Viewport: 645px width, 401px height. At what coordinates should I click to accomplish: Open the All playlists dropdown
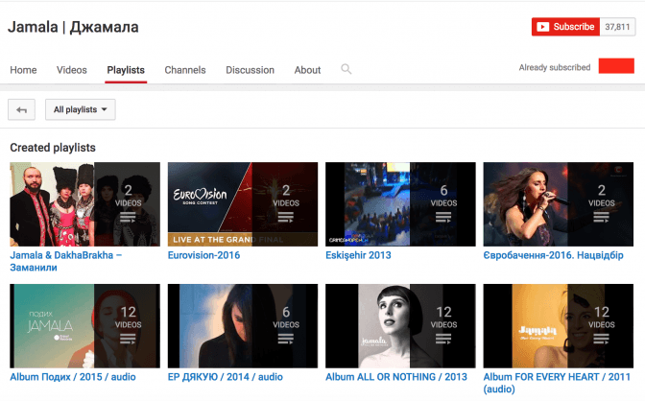point(81,109)
